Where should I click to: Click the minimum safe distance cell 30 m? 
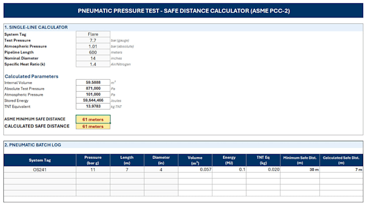pyautogui.click(x=300, y=170)
